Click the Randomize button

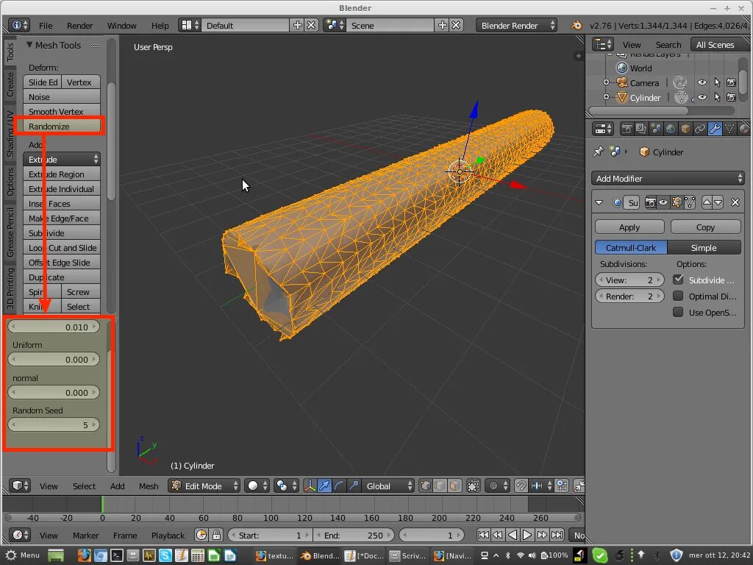tap(62, 126)
